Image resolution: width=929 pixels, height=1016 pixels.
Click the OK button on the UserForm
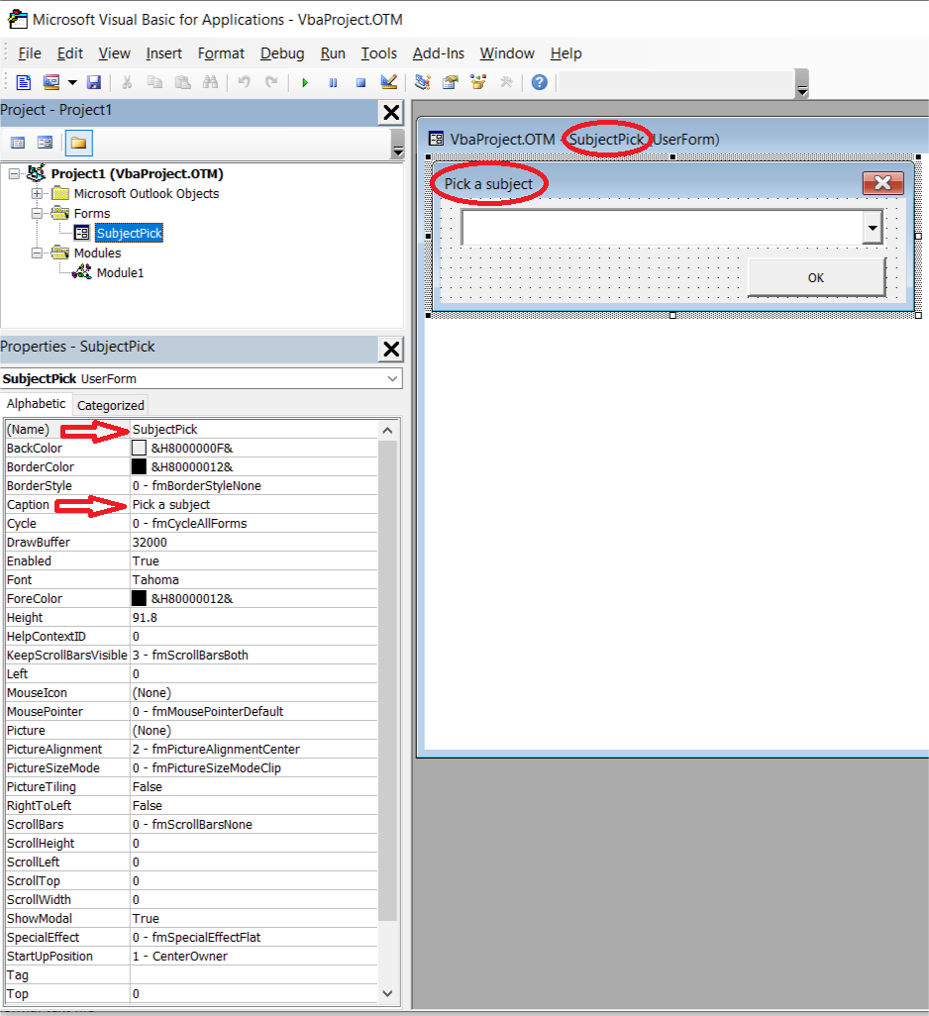tap(816, 277)
